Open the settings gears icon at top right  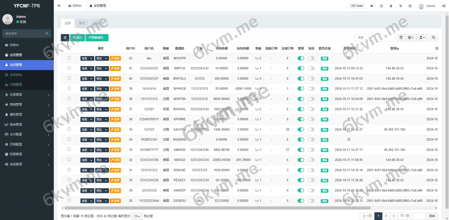point(444,6)
